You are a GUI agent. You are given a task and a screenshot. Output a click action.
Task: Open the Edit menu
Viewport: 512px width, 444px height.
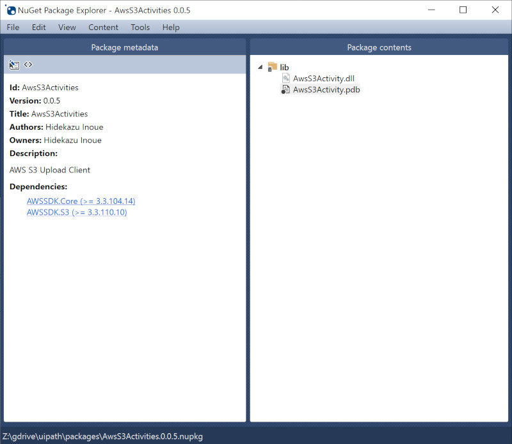click(x=39, y=27)
